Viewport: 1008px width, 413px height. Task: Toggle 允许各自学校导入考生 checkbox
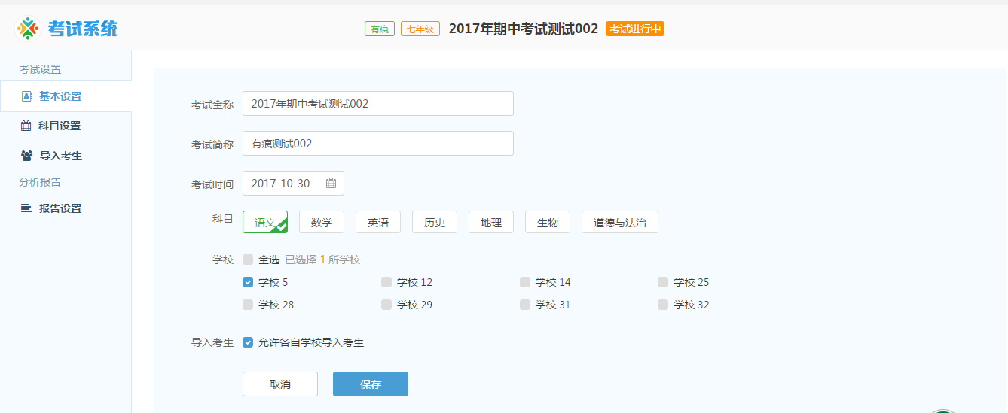point(248,342)
